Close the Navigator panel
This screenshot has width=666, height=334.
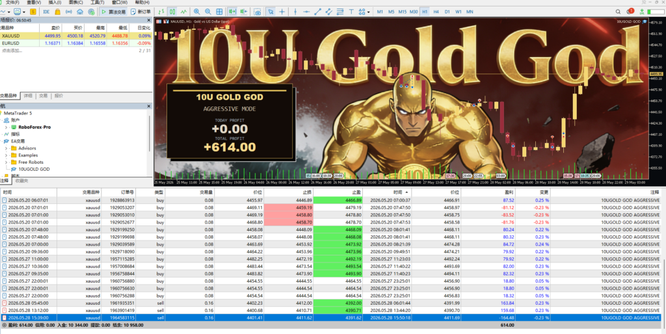tap(149, 106)
